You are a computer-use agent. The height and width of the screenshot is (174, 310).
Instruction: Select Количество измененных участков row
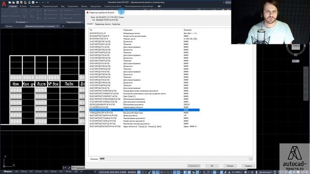coord(144,94)
